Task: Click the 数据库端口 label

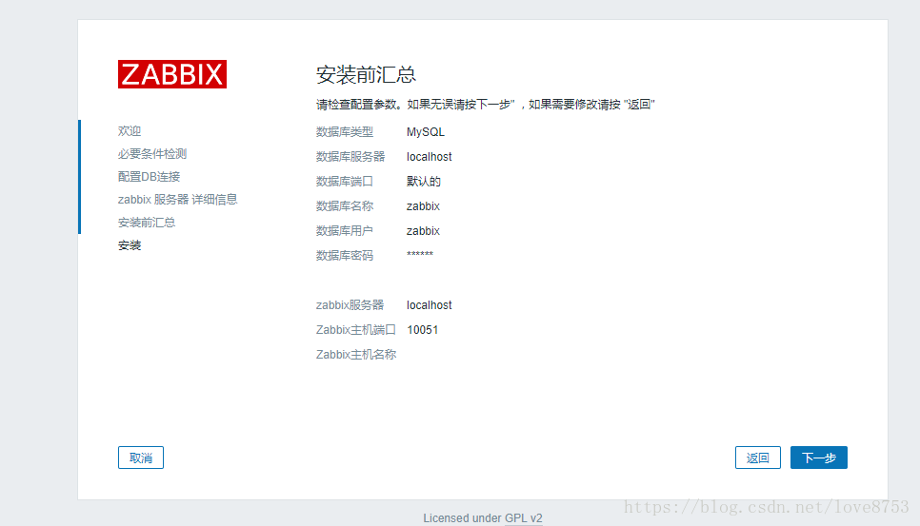Action: tap(345, 182)
